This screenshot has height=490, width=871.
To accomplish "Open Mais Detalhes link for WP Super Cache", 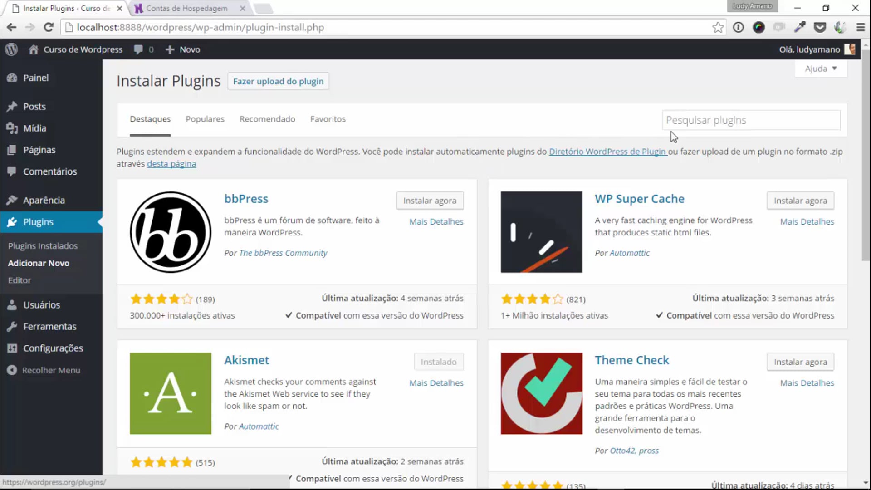I will tap(807, 221).
